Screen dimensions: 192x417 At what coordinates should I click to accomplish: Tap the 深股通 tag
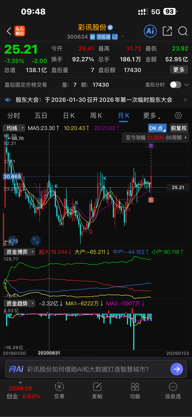(103, 37)
